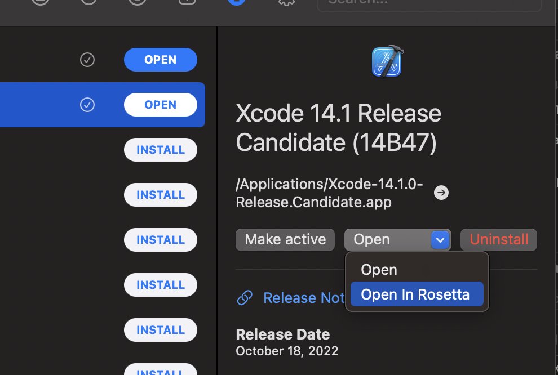Click the Xcode hammer app icon

pyautogui.click(x=387, y=61)
